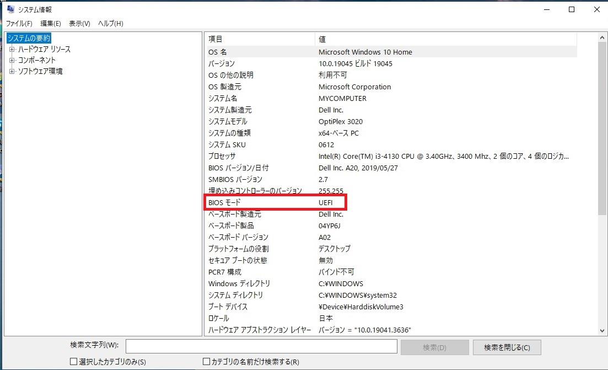Toggle カテゴリの名前だけ検索する(R) checkbox
608x370 pixels.
(206, 362)
